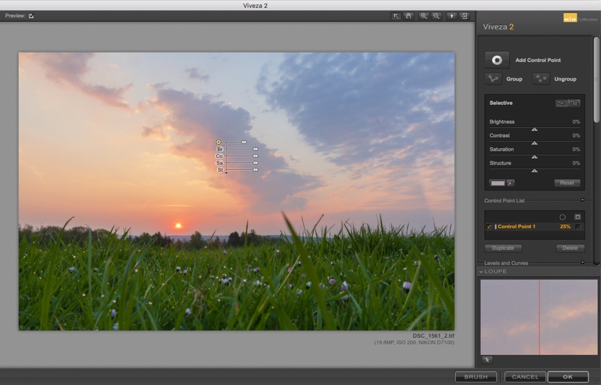Viewport: 601px width, 385px height.
Task: Click the right panel vertical scrollbar
Action: point(596,80)
